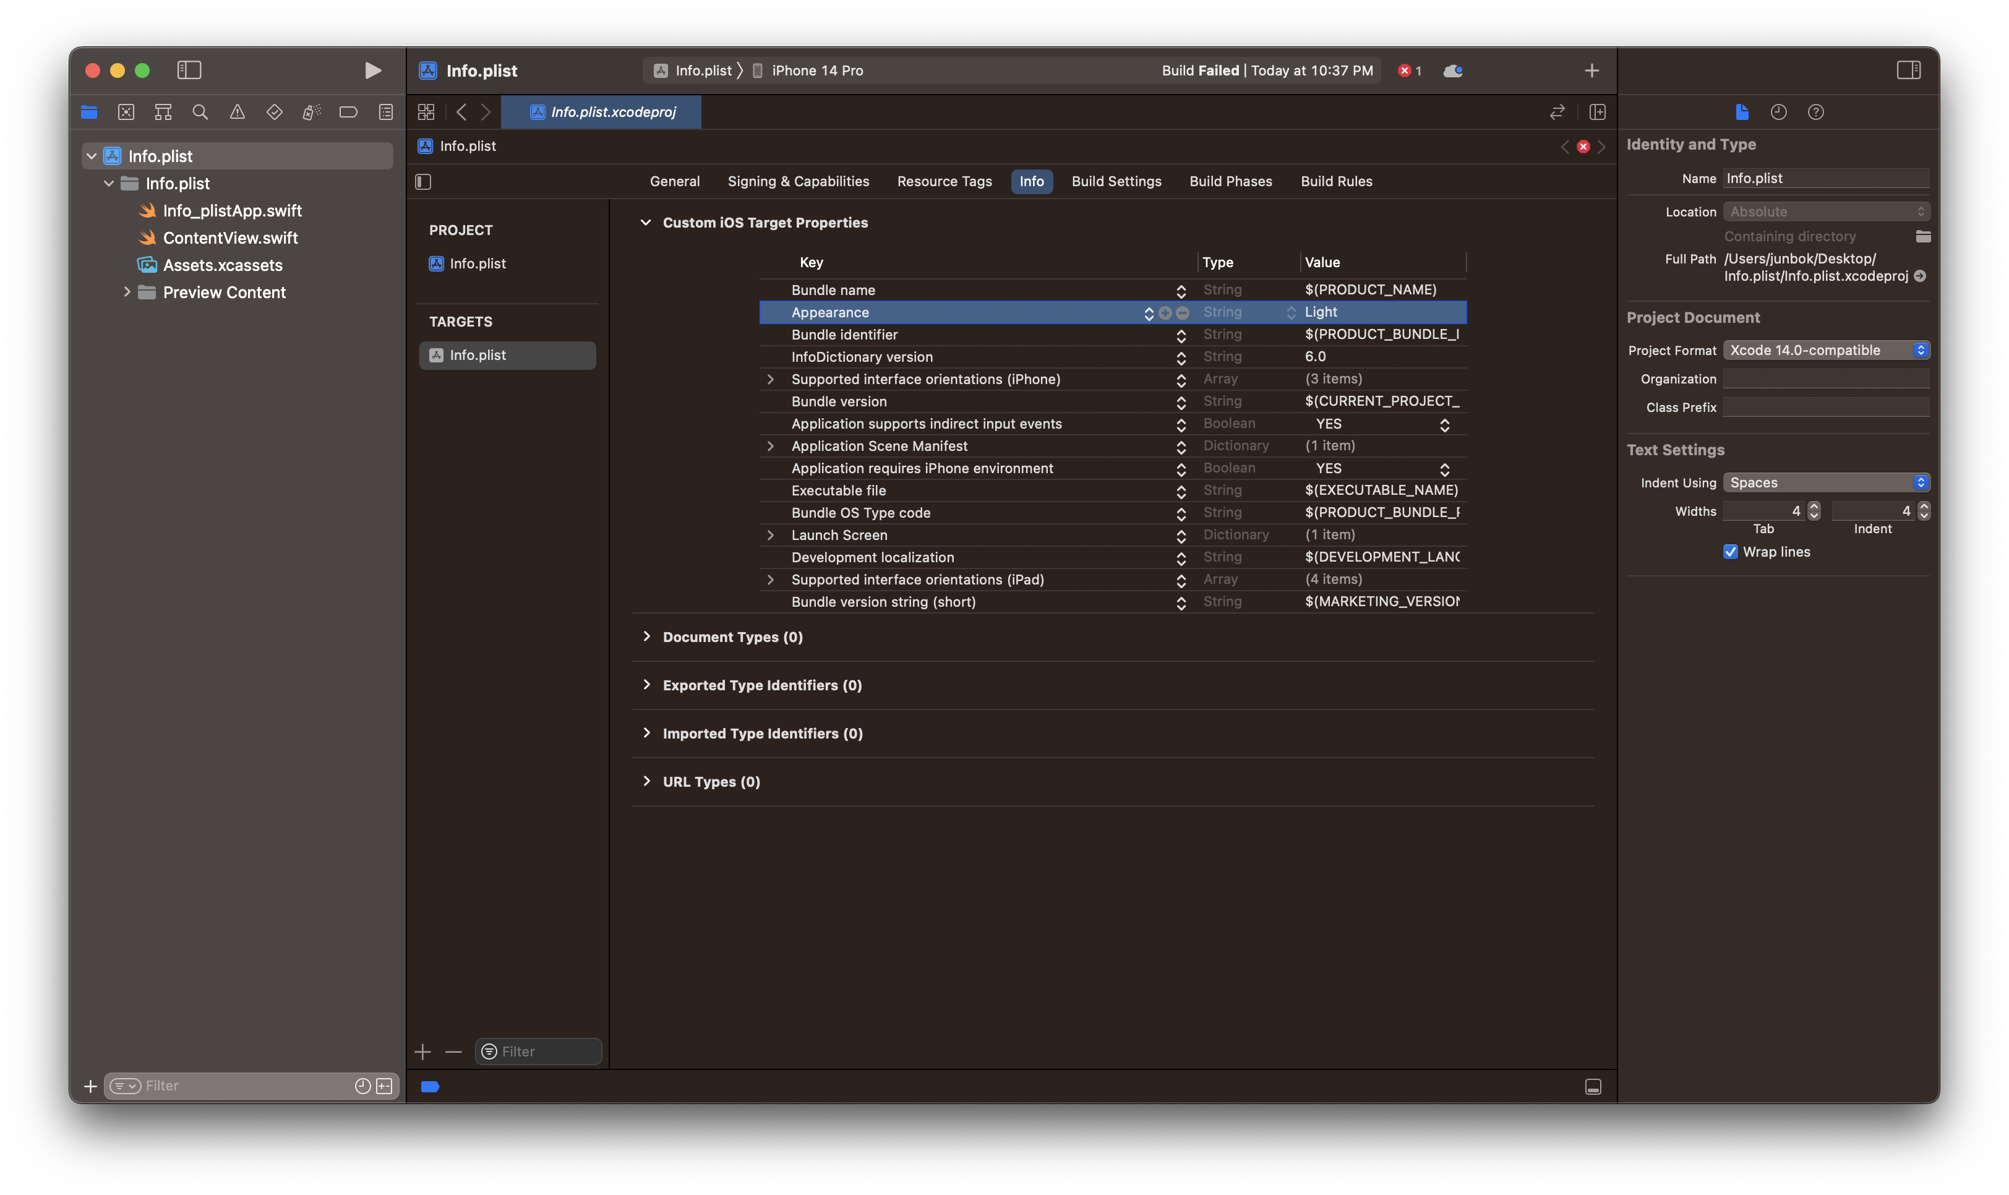Increment the Tab width stepper

pos(1814,507)
